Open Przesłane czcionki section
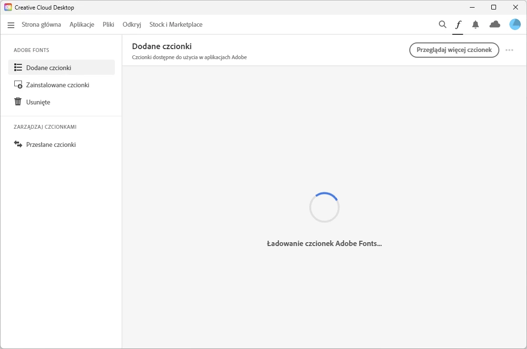Image resolution: width=527 pixels, height=349 pixels. point(61,144)
